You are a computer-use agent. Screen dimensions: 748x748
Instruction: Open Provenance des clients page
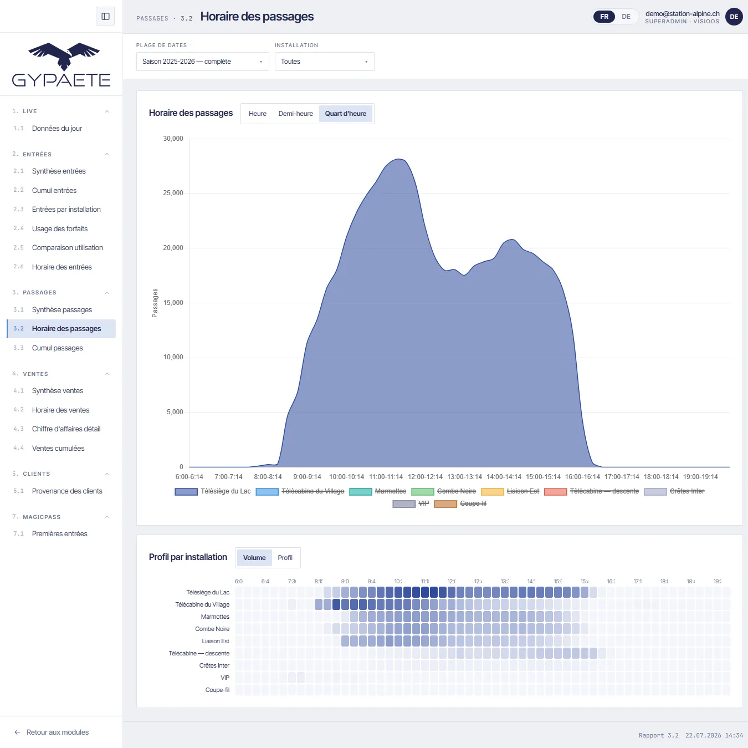61,491
